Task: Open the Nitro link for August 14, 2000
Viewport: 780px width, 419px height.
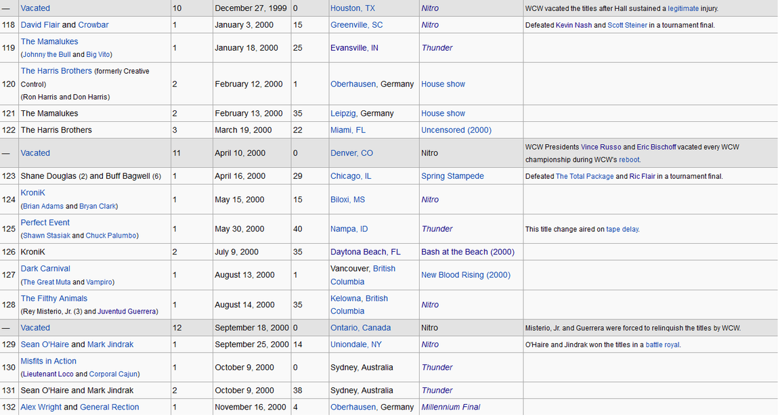Action: (430, 305)
